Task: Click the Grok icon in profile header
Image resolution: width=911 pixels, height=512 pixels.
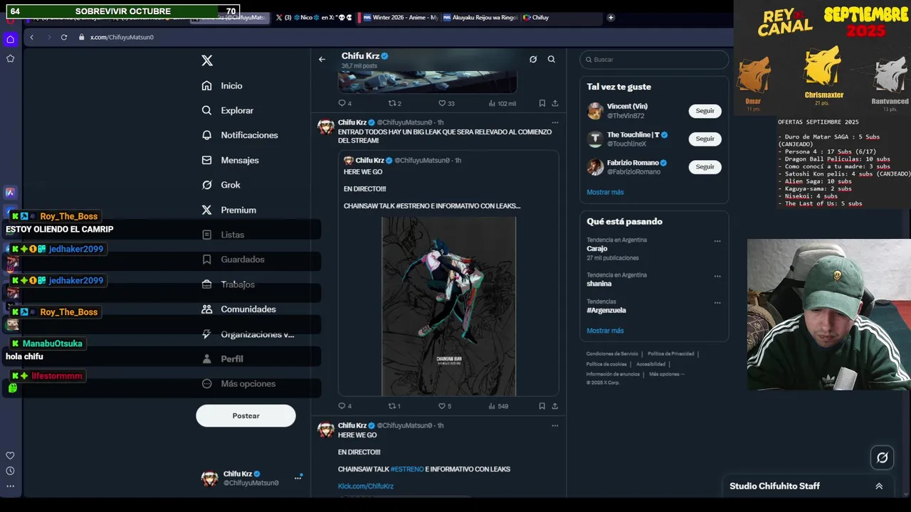Action: [533, 60]
